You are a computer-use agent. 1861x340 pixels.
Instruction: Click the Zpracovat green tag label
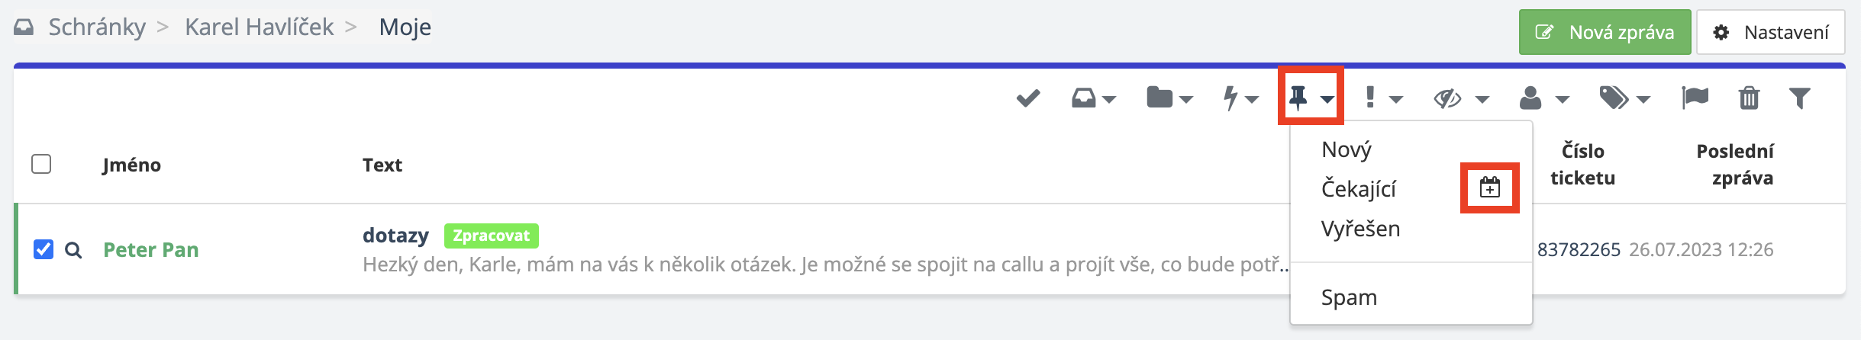(x=491, y=236)
